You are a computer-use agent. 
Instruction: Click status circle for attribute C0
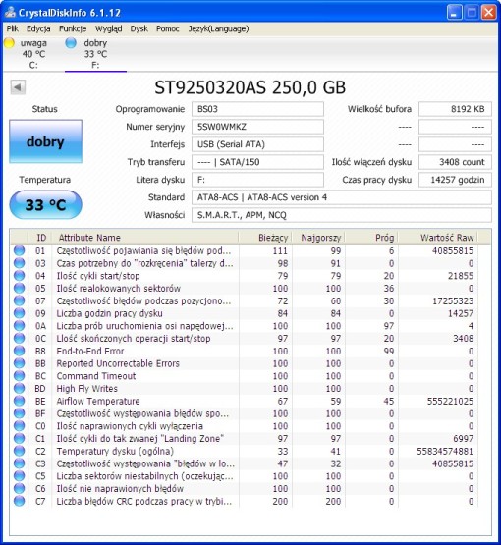19,426
